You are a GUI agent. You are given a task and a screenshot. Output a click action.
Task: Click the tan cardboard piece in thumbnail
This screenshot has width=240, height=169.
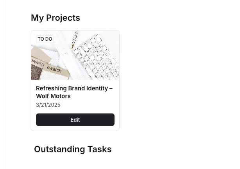40,54
